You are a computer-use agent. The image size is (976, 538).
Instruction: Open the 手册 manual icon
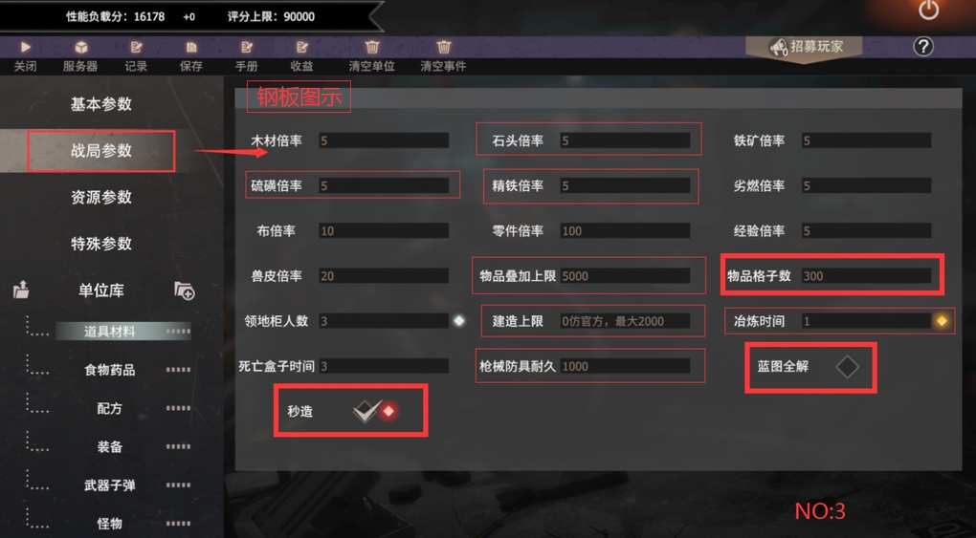pos(247,47)
